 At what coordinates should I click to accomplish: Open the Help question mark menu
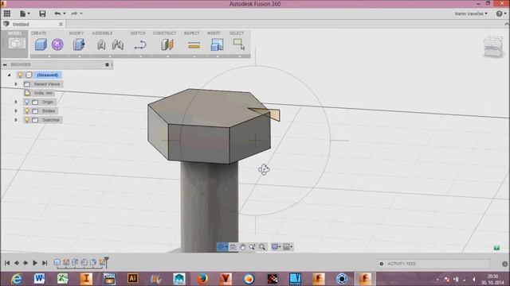[x=500, y=14]
